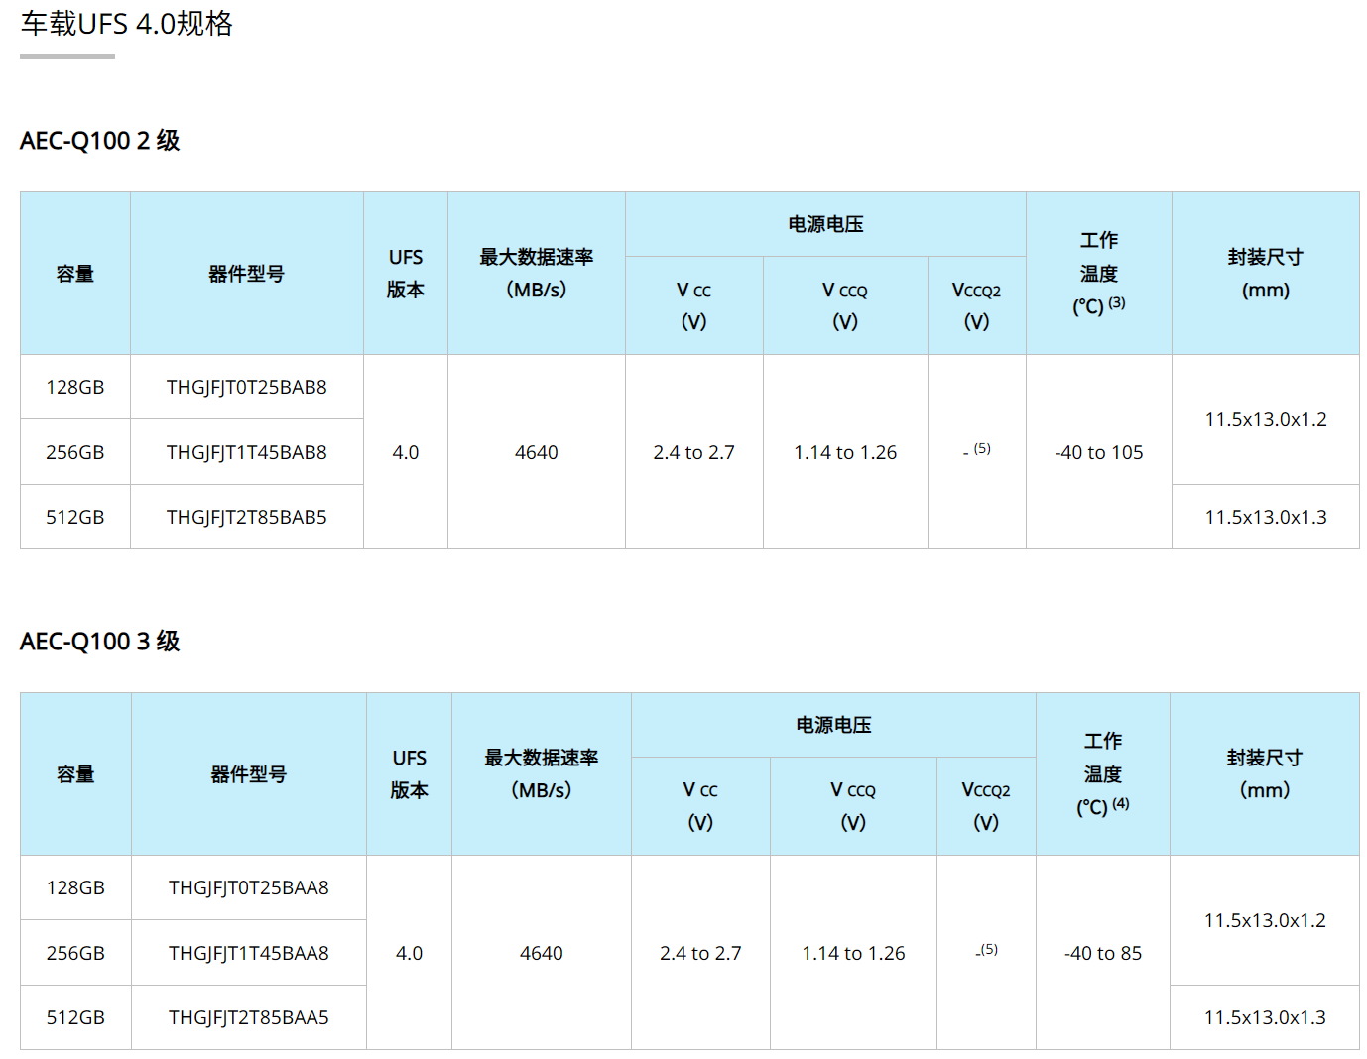
Task: Click 电源电压 header in the 2 级 table
Action: point(825,224)
